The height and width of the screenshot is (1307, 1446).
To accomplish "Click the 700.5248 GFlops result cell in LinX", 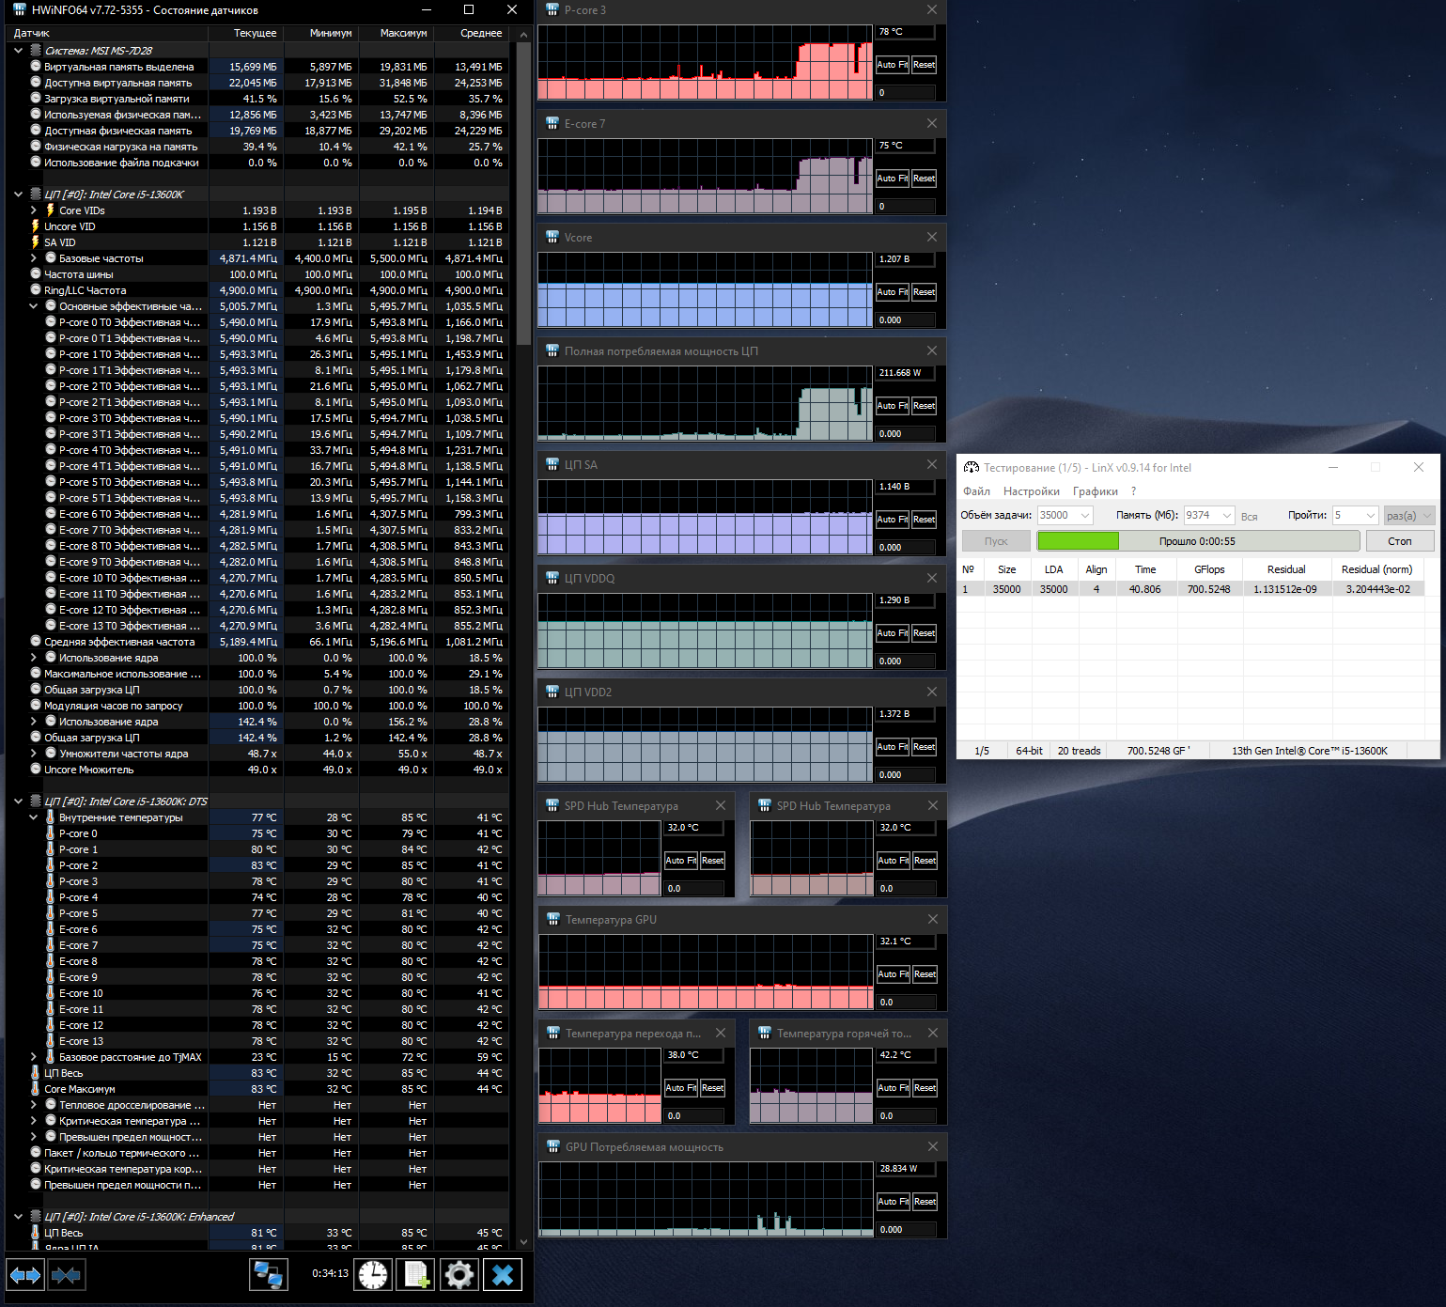I will pyautogui.click(x=1208, y=589).
